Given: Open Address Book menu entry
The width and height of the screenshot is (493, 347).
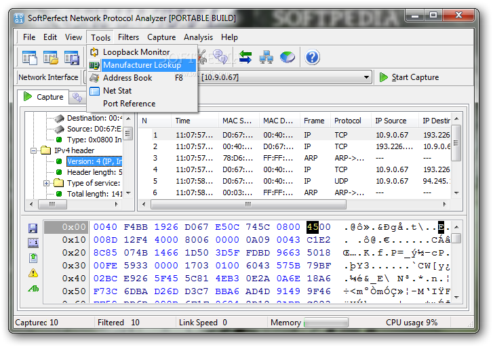Looking at the screenshot, I should [142, 78].
